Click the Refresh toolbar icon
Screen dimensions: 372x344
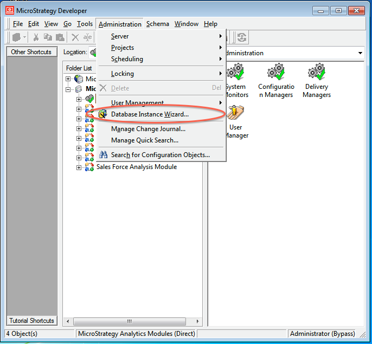click(241, 37)
